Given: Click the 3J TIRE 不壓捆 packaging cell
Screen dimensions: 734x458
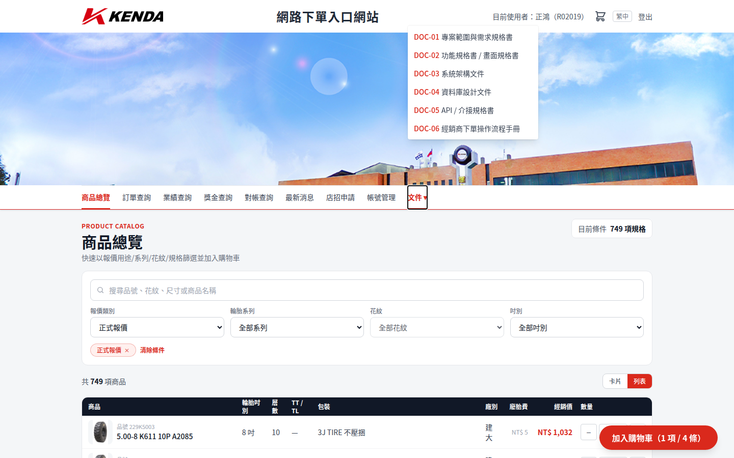Looking at the screenshot, I should click(x=342, y=433).
